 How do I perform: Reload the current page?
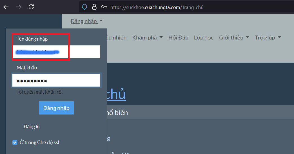pos(32,7)
